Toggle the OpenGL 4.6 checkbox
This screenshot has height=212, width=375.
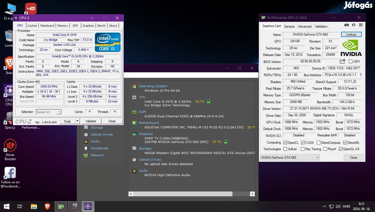pyautogui.click(x=341, y=149)
